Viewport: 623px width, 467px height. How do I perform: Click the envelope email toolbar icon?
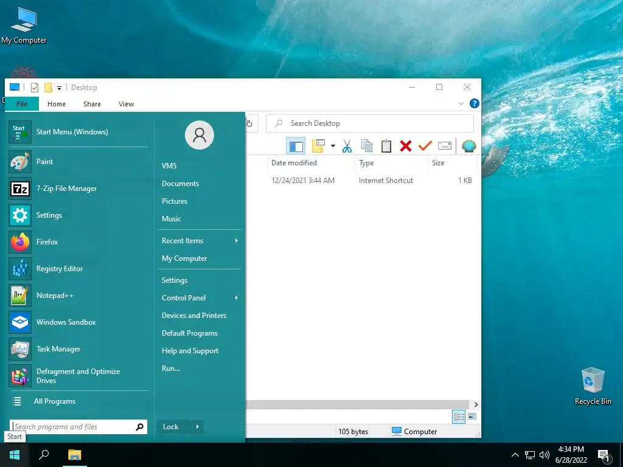pyautogui.click(x=445, y=146)
